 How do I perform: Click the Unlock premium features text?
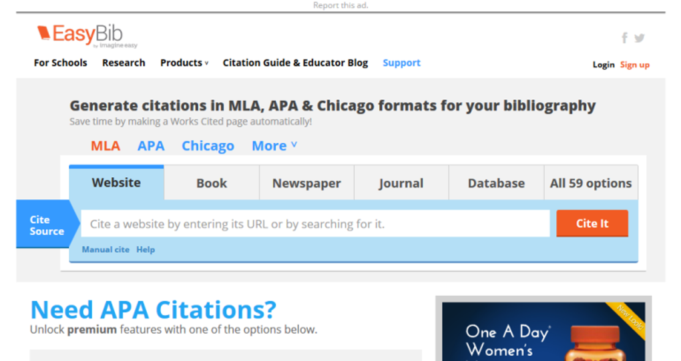click(174, 330)
